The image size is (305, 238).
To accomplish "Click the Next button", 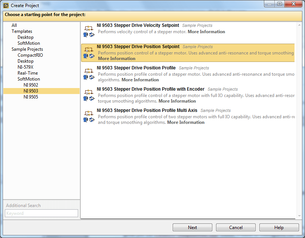I will (x=192, y=227).
